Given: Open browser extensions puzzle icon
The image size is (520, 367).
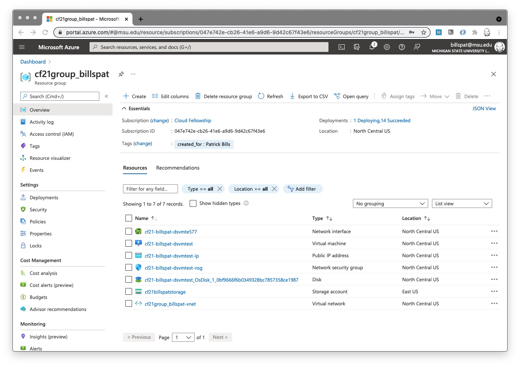Looking at the screenshot, I should click(475, 32).
